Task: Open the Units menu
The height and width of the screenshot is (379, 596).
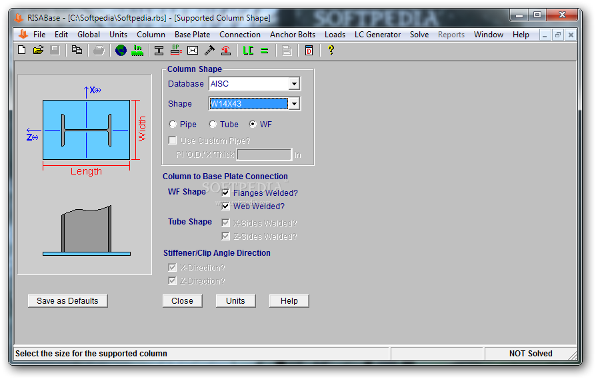Action: (x=118, y=35)
